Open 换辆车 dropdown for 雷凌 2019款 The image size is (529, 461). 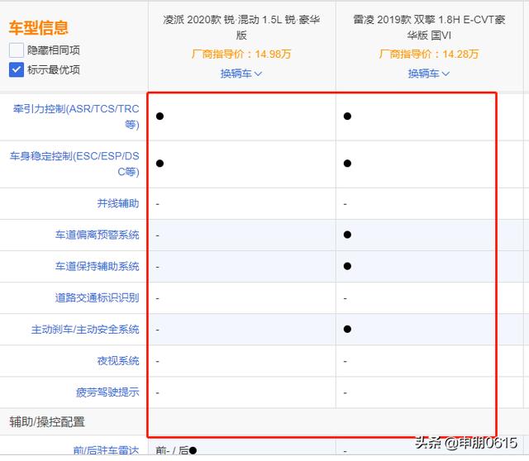pos(428,74)
